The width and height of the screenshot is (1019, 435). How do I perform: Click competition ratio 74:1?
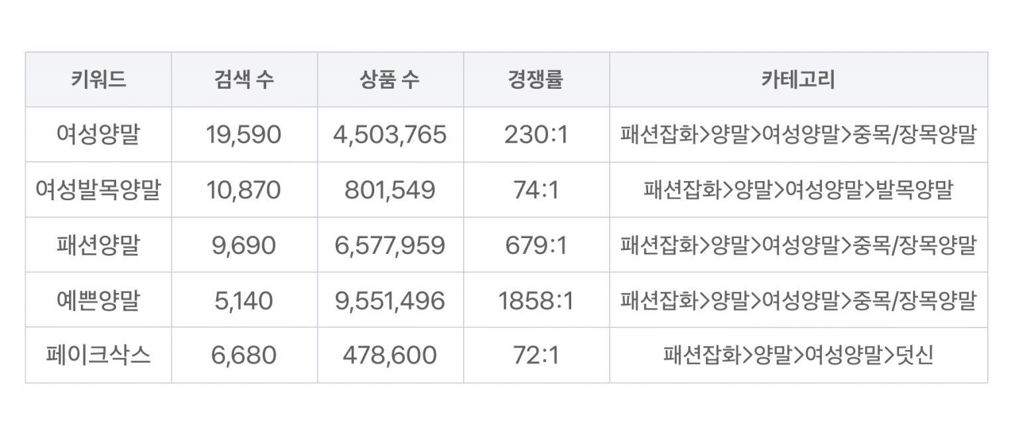click(536, 190)
